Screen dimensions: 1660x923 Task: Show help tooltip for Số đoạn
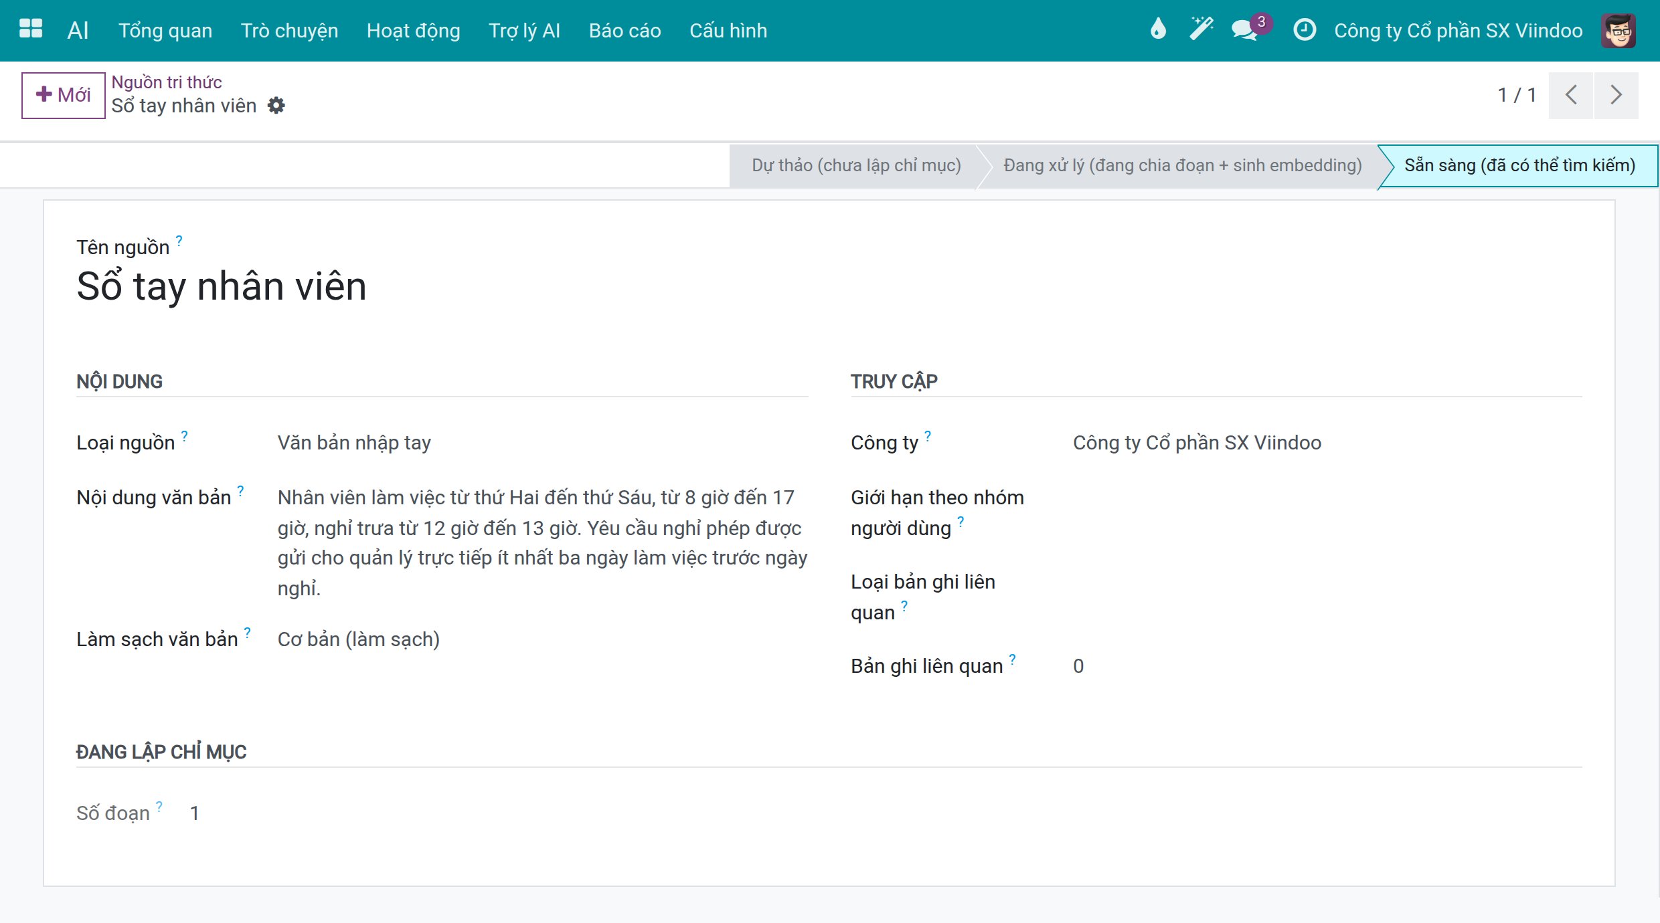(159, 805)
